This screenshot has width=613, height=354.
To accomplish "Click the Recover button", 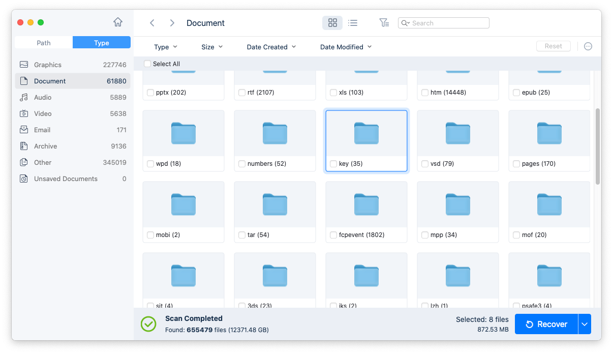I will coord(546,324).
